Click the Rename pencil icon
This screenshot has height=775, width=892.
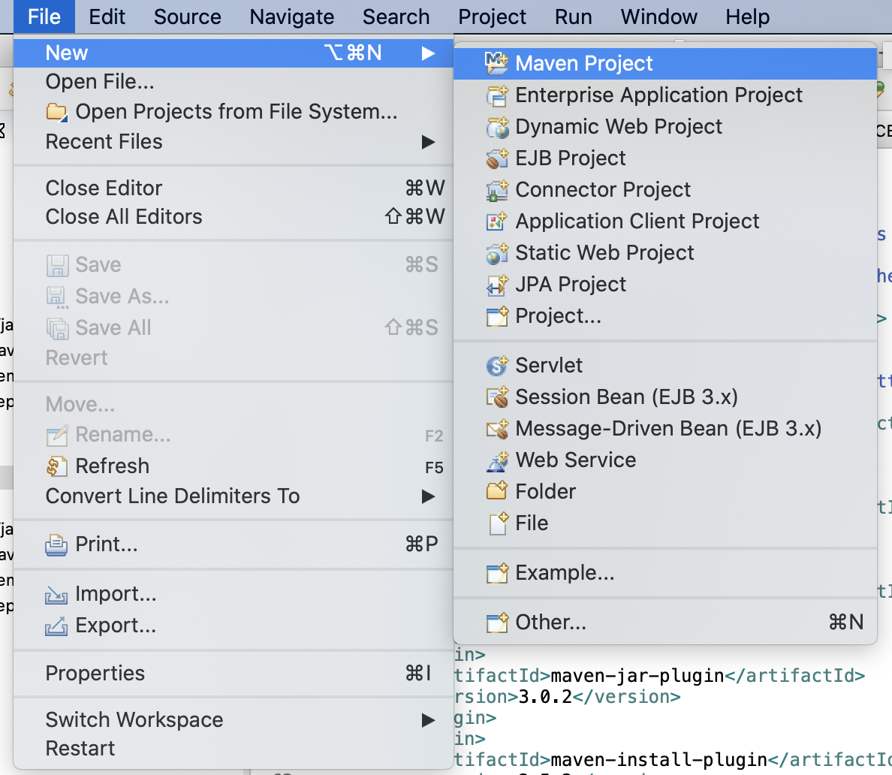click(x=57, y=436)
